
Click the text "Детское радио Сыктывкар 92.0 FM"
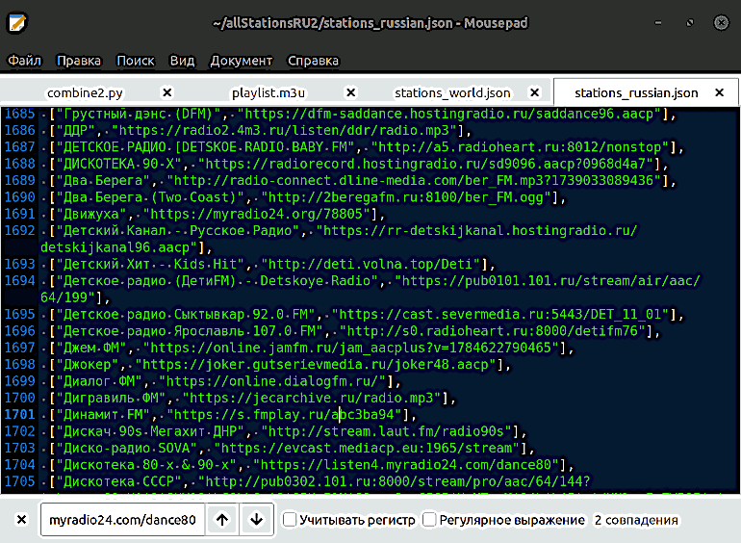click(x=186, y=314)
